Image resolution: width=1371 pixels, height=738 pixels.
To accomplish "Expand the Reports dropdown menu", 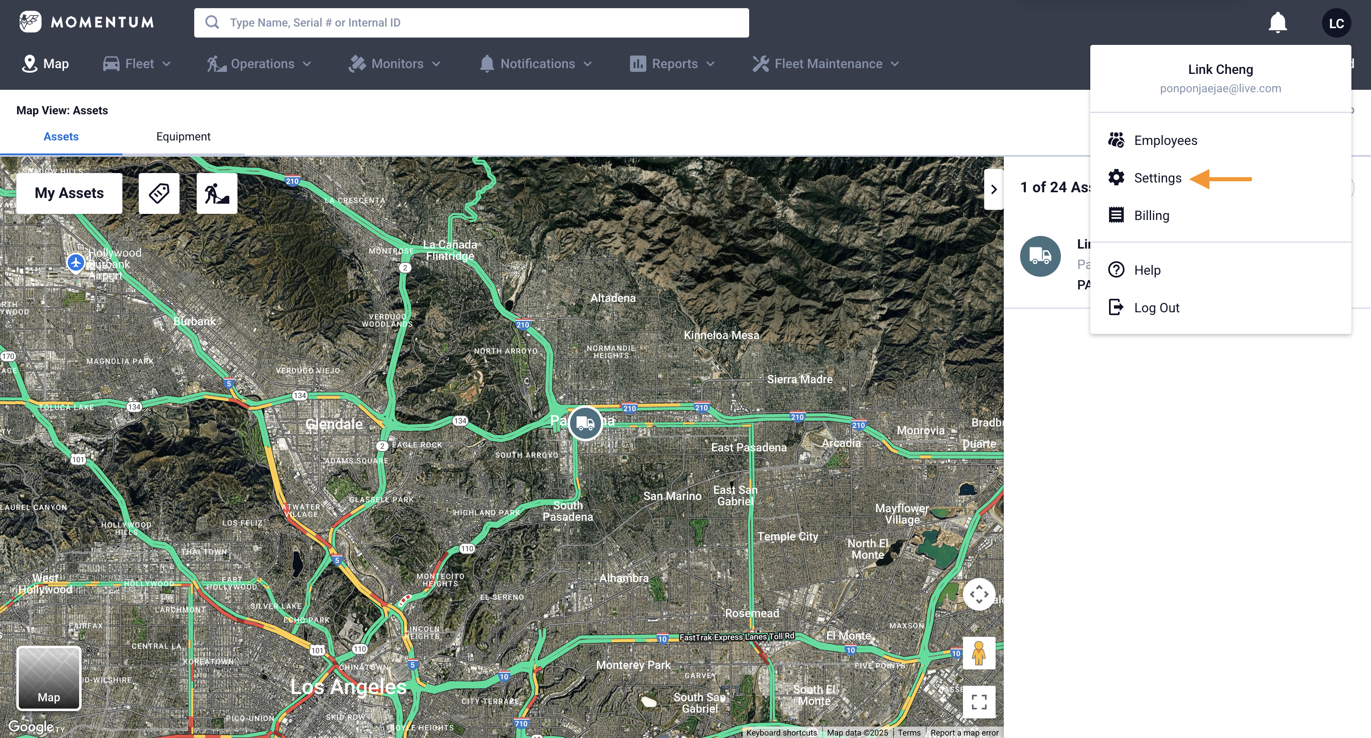I will (672, 64).
